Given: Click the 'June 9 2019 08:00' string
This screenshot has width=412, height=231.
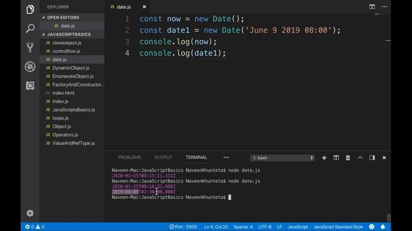Looking at the screenshot, I should click(288, 30).
